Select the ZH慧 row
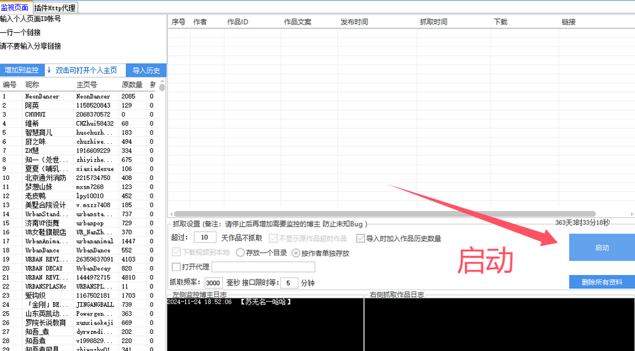Screen dimensions: 635x351 coord(79,151)
